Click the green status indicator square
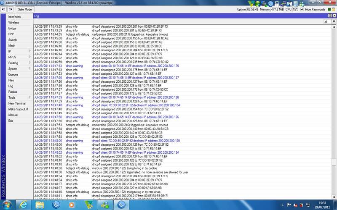The image size is (337, 210). click(329, 9)
